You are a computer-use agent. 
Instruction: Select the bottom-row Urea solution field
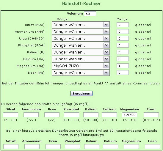pos(53,147)
